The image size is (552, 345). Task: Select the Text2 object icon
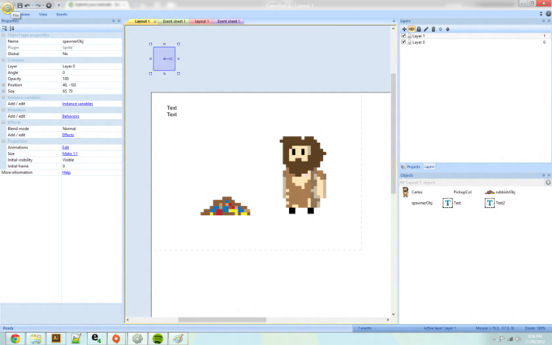pyautogui.click(x=489, y=203)
